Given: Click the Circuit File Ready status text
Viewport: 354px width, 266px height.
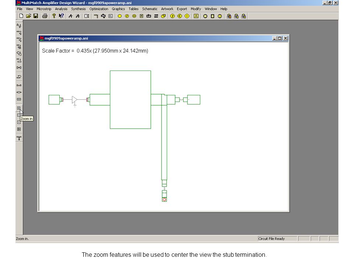Looking at the screenshot, I should pos(271,239).
